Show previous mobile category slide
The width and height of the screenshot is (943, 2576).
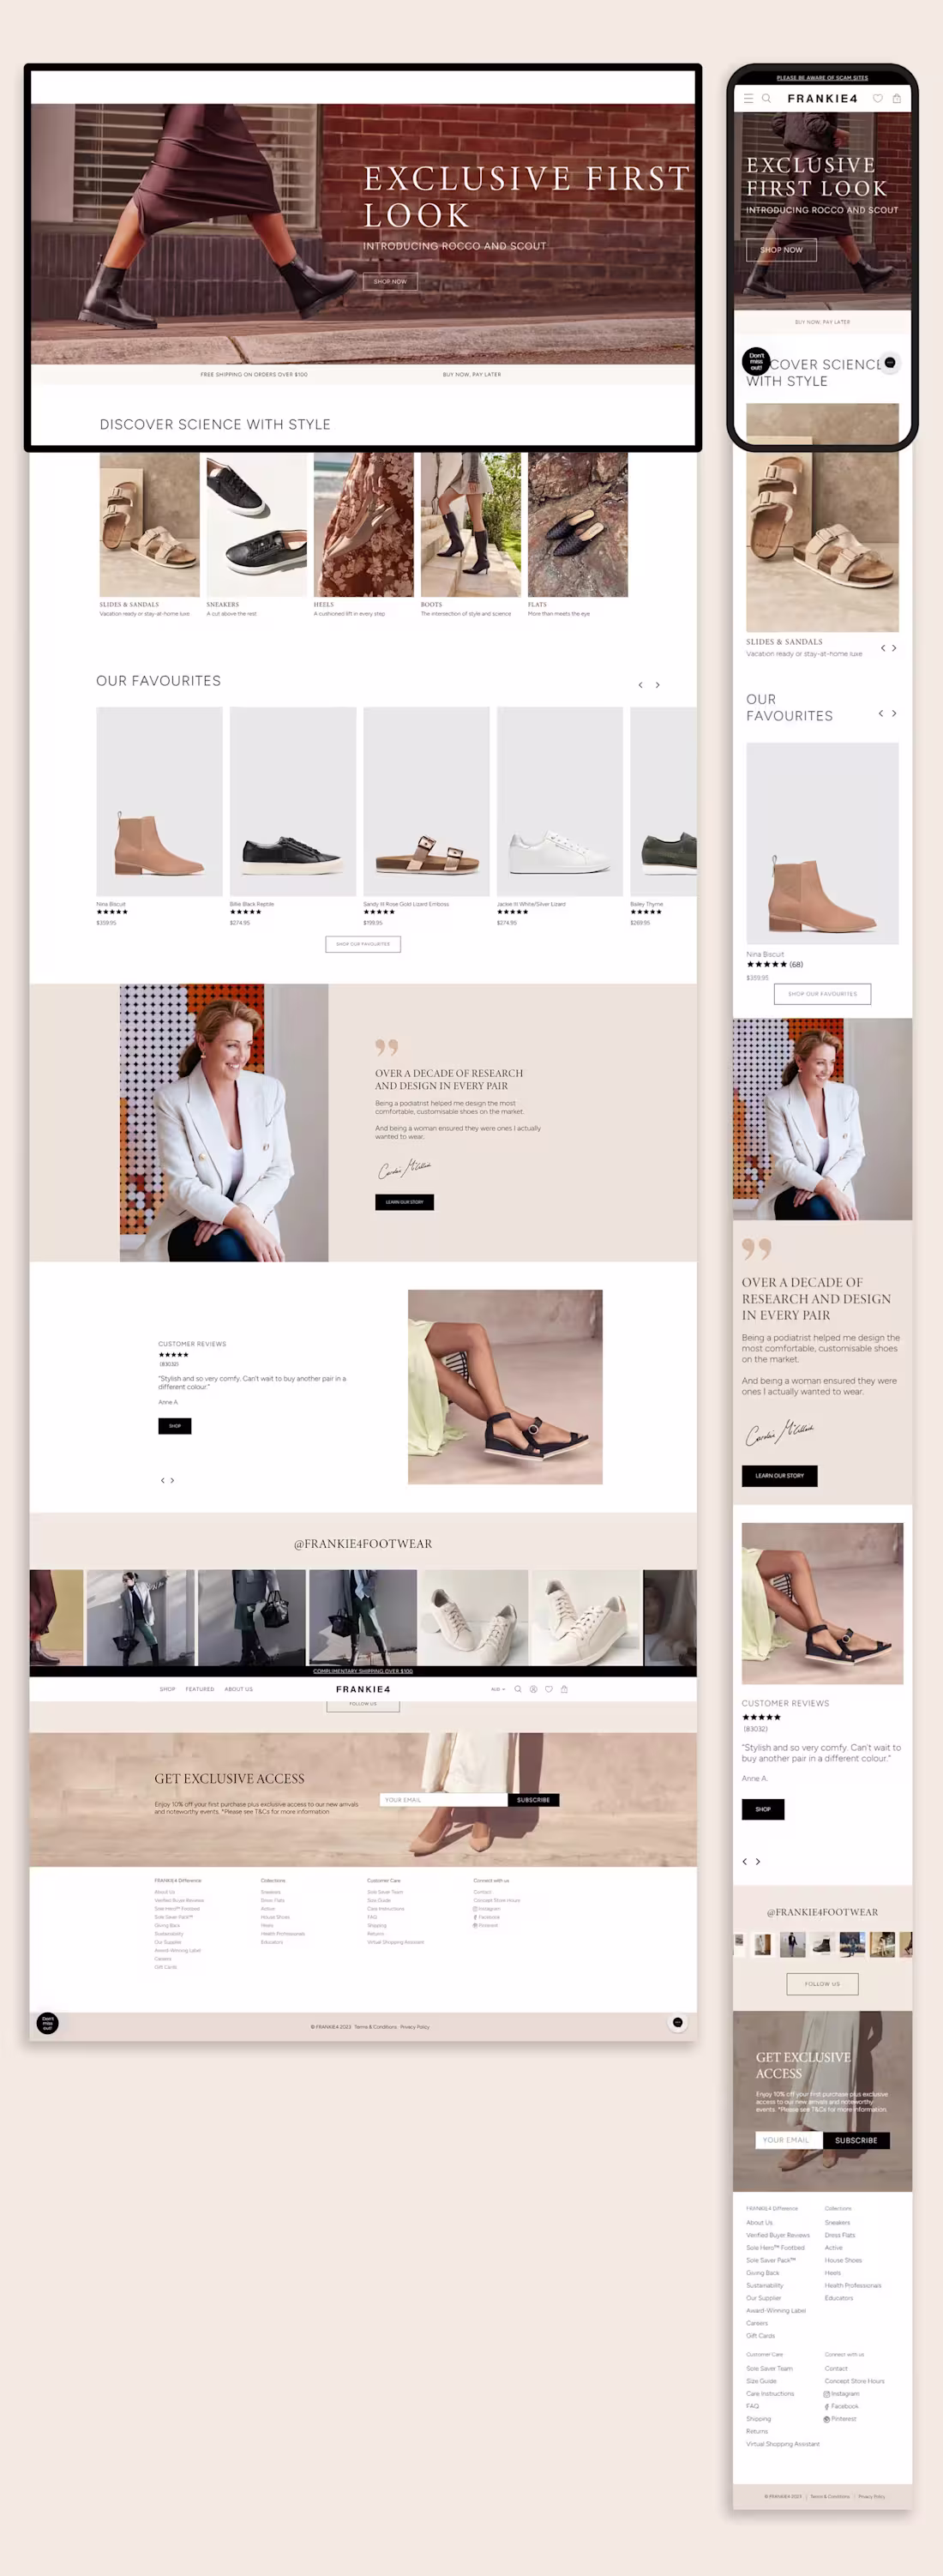click(883, 648)
